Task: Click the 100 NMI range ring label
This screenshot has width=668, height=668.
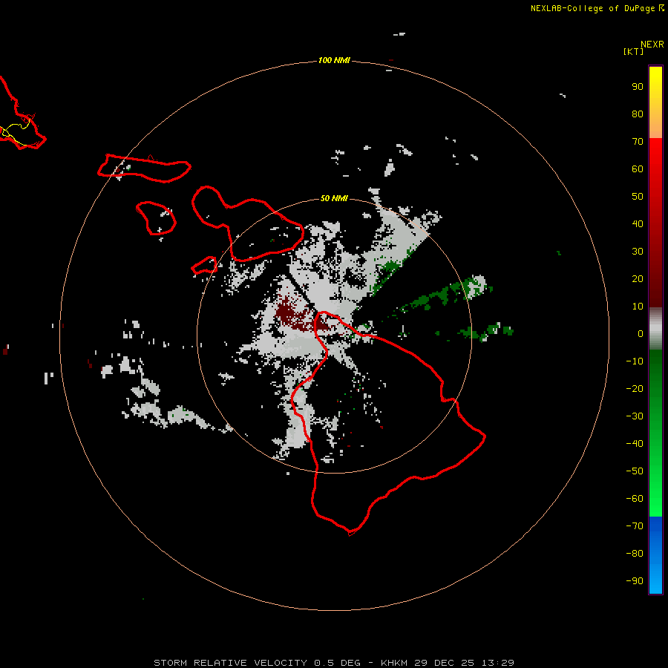Action: click(334, 60)
